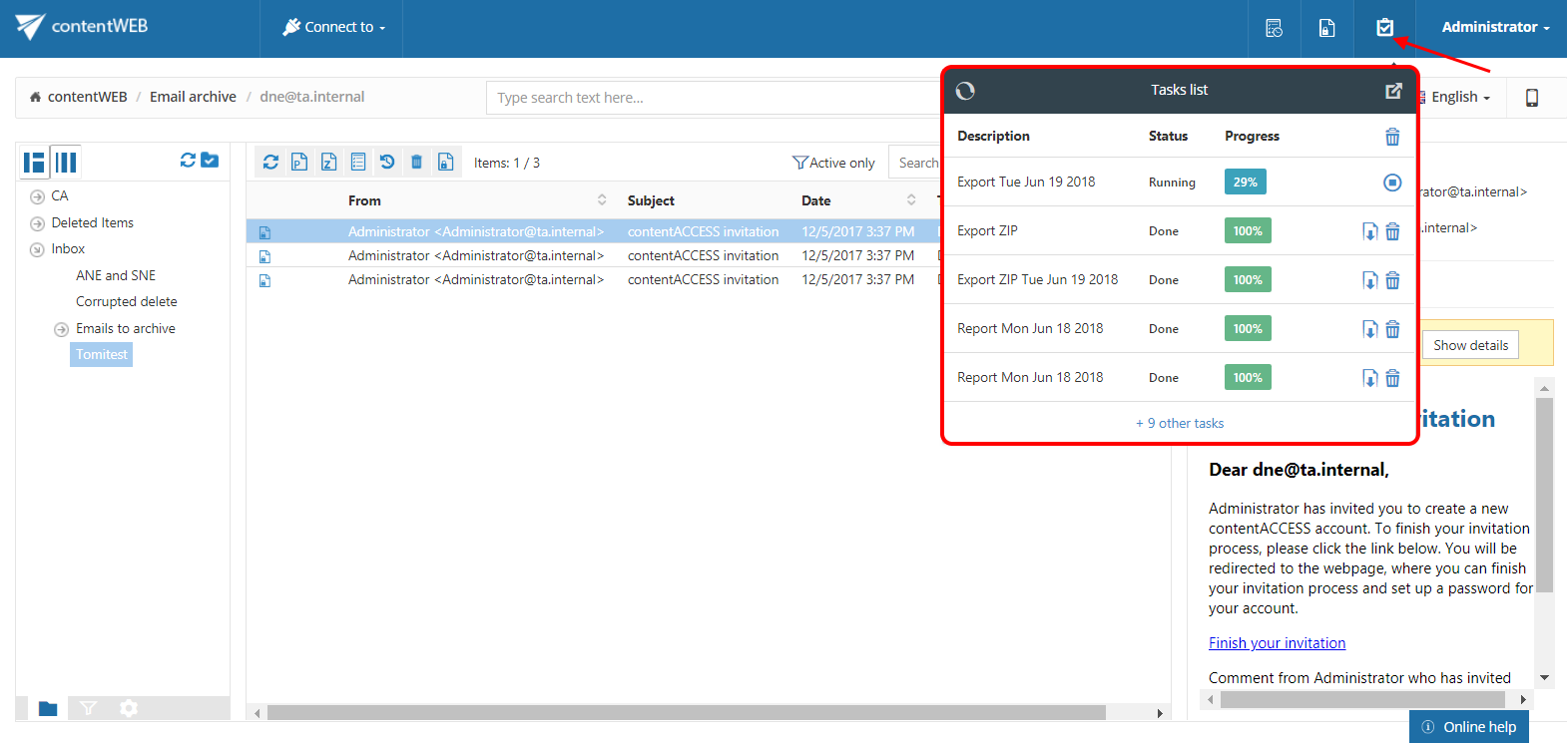
Task: Open the folder tab at tree bottom
Action: (x=48, y=708)
